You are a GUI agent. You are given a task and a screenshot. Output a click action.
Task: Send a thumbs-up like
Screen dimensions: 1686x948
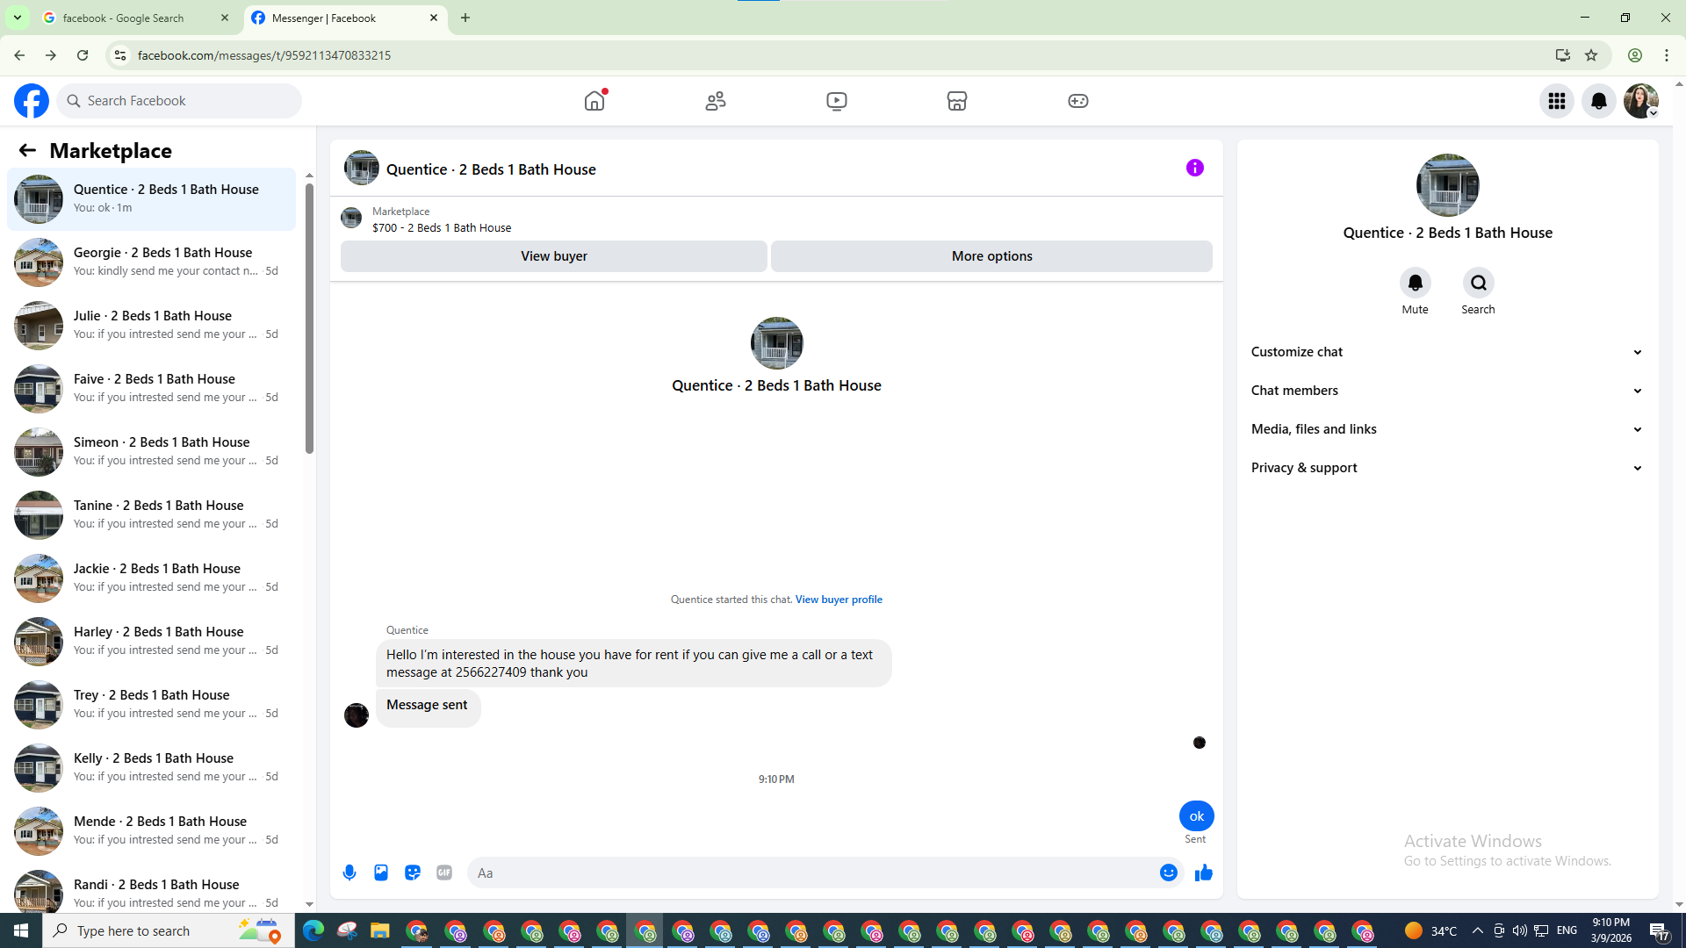pyautogui.click(x=1203, y=873)
